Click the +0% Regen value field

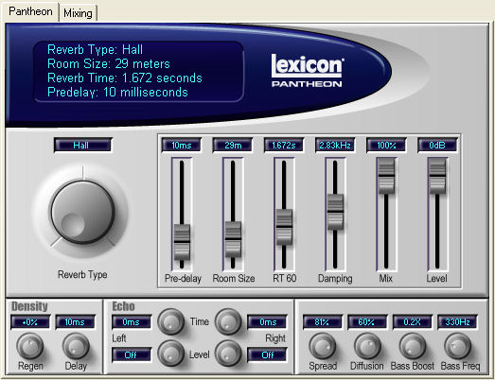(x=30, y=322)
